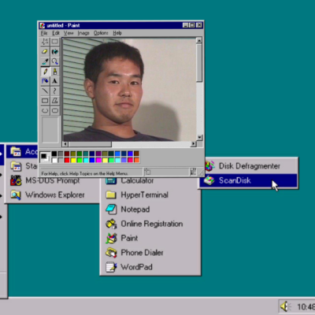Open the Image menu in Paint
Image resolution: width=315 pixels, height=315 pixels.
click(x=83, y=33)
